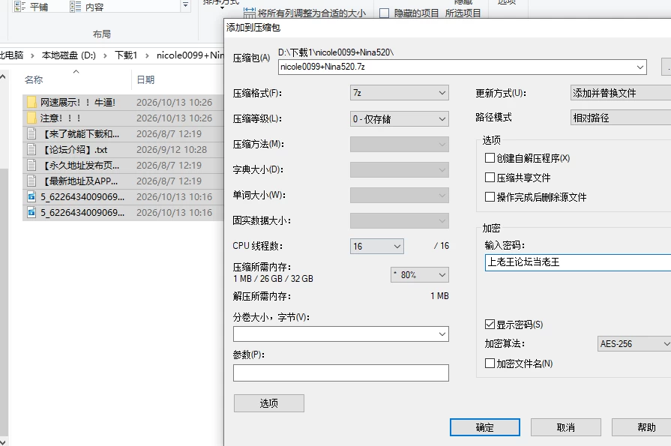
Task: Click the 【来了就能下载和... text file icon
Action: 31,133
